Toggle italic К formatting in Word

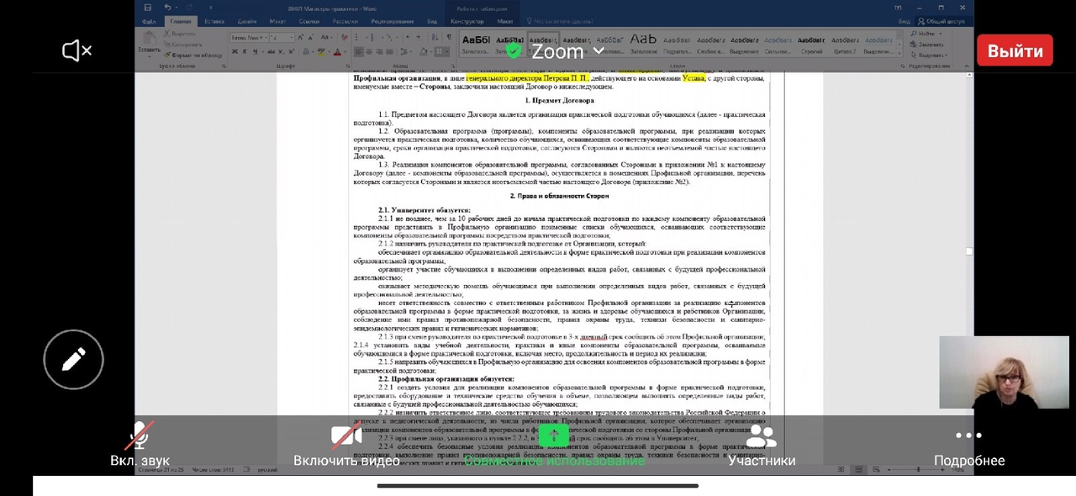tap(245, 52)
